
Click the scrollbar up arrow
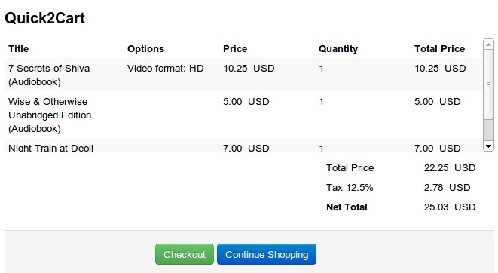click(488, 44)
